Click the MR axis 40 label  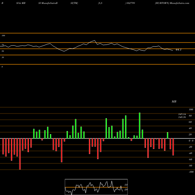[x=190, y=128]
